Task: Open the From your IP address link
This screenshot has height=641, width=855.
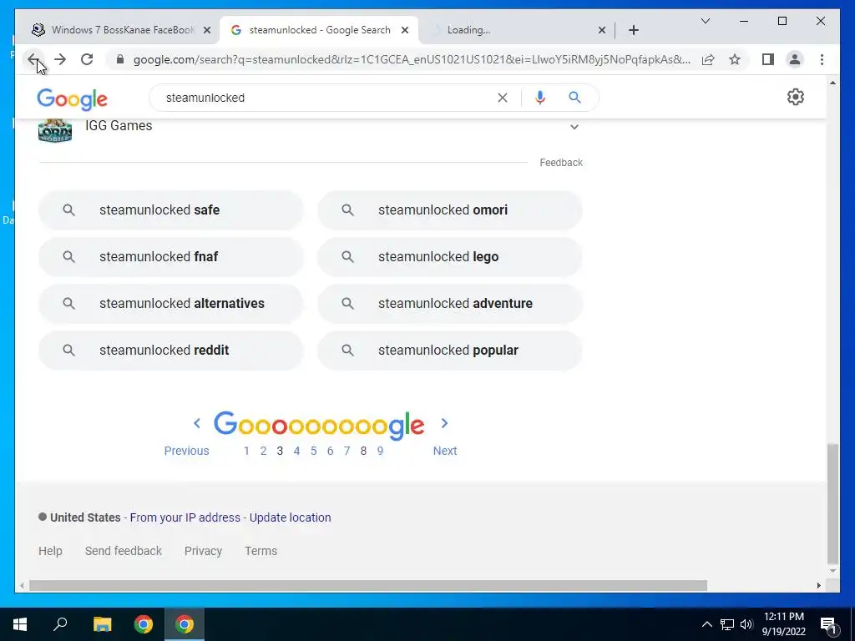Action: [185, 517]
